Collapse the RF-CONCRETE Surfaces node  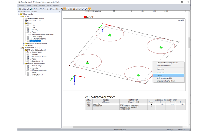coord(21,48)
